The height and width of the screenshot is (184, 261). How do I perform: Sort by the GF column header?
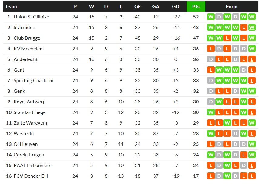pyautogui.click(x=138, y=7)
